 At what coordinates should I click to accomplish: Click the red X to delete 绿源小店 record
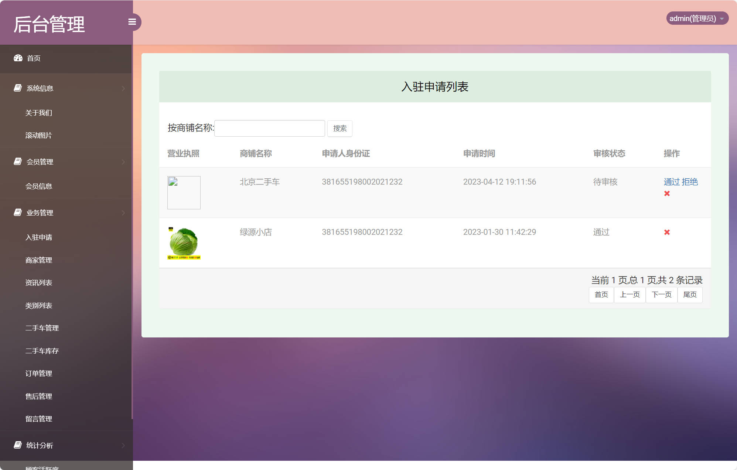click(x=667, y=232)
